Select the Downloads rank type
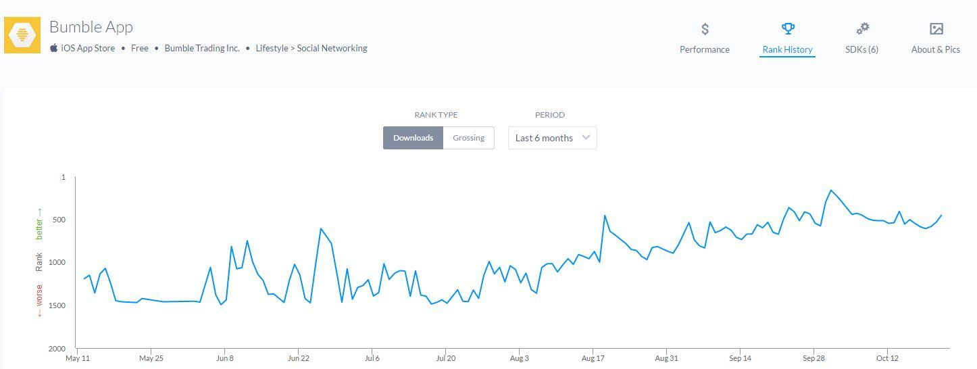Image resolution: width=977 pixels, height=369 pixels. [413, 138]
